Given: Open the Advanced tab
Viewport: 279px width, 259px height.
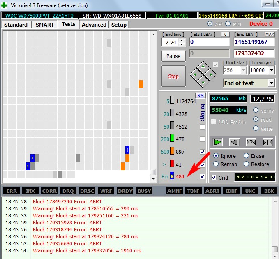Looking at the screenshot, I should 94,25.
